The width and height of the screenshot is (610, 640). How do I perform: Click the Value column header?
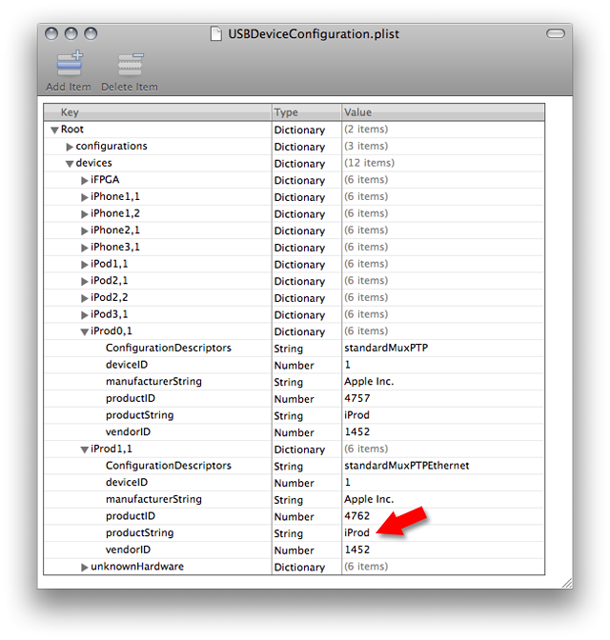coord(443,112)
